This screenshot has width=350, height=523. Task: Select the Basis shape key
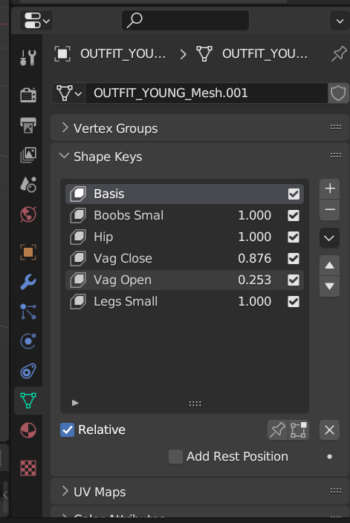point(184,194)
